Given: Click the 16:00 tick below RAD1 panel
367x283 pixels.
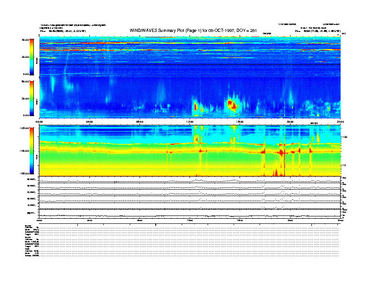Looking at the screenshot, I should point(240,122).
